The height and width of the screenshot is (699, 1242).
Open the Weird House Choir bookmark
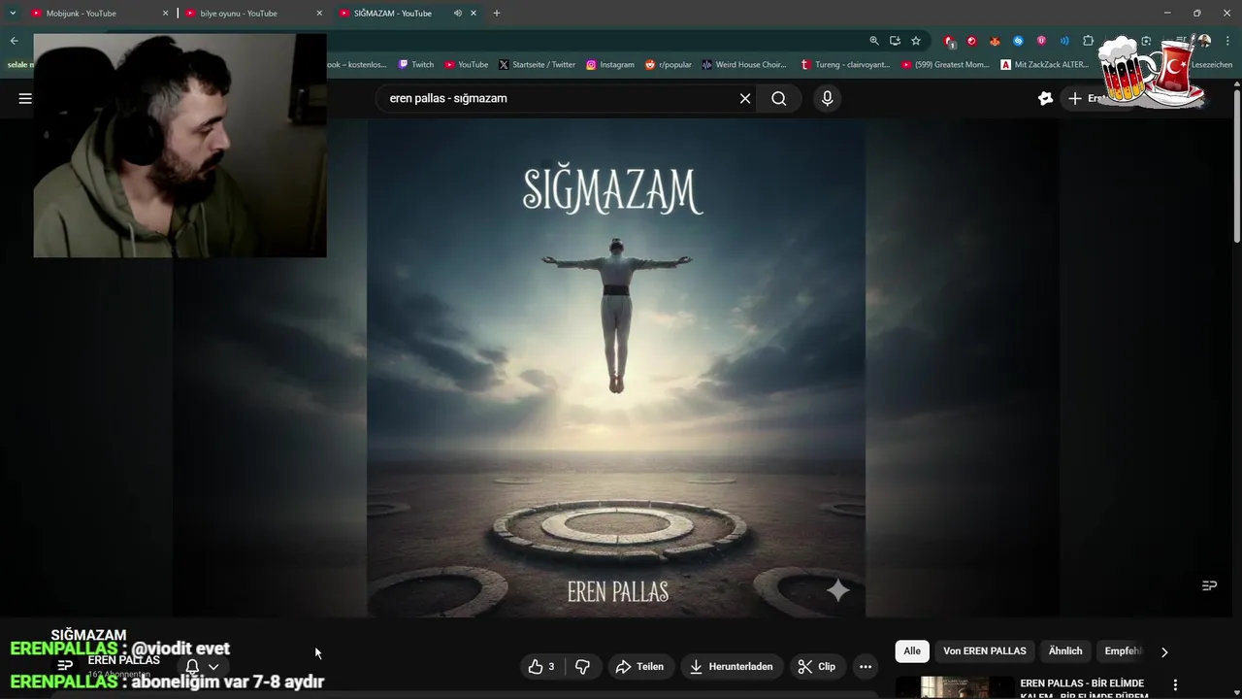point(744,64)
